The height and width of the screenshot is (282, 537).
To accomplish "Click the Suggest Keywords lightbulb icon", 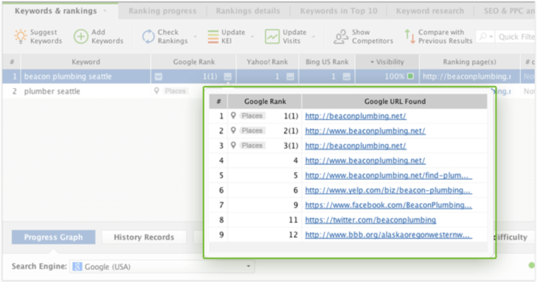I will [20, 36].
